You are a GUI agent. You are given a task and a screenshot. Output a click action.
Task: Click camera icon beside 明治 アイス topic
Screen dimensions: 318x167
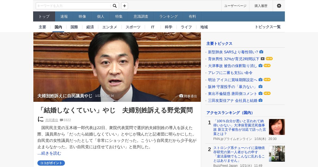pyautogui.click(x=260, y=80)
